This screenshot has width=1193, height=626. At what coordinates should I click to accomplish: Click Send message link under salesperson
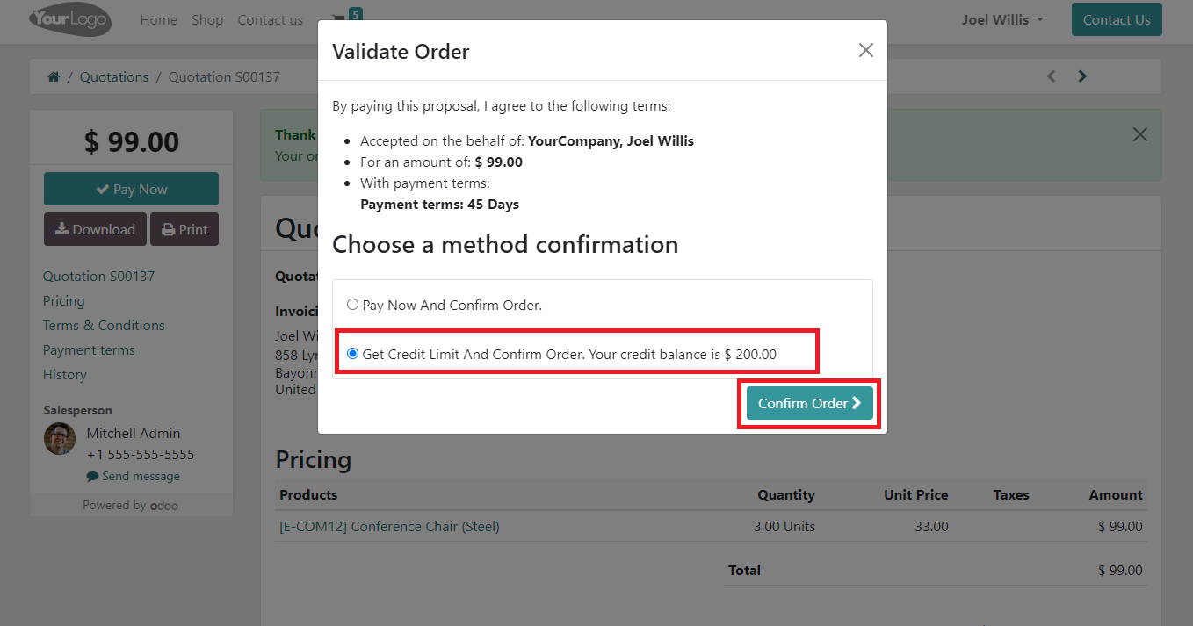133,477
